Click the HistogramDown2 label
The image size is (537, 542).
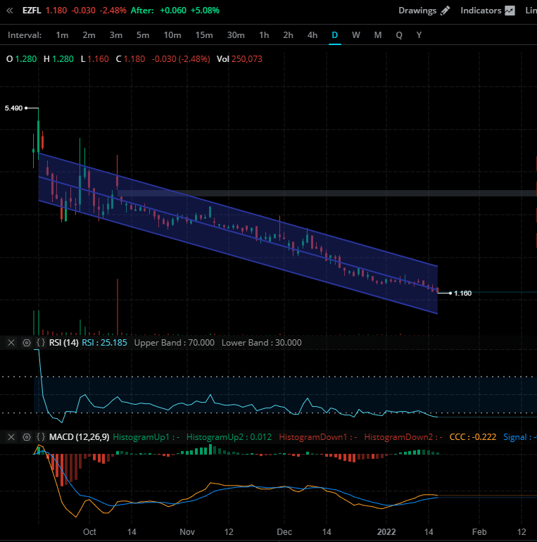point(403,437)
